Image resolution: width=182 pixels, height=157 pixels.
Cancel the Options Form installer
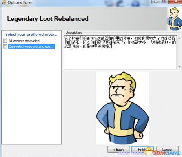point(167,149)
